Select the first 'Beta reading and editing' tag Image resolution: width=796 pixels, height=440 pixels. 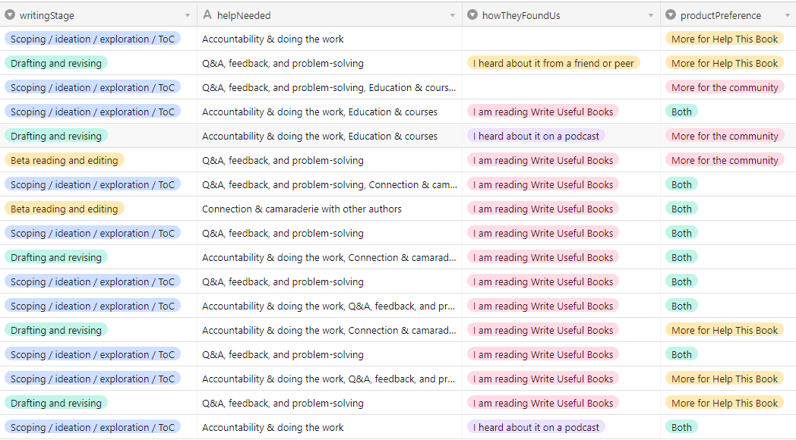click(x=64, y=160)
